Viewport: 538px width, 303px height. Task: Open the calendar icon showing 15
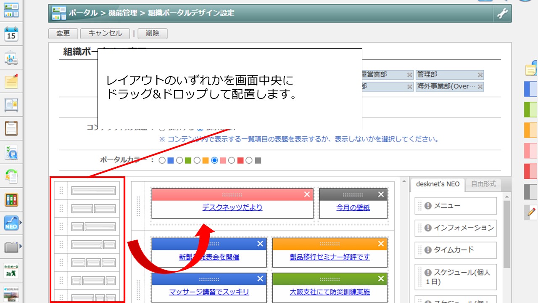click(x=11, y=34)
